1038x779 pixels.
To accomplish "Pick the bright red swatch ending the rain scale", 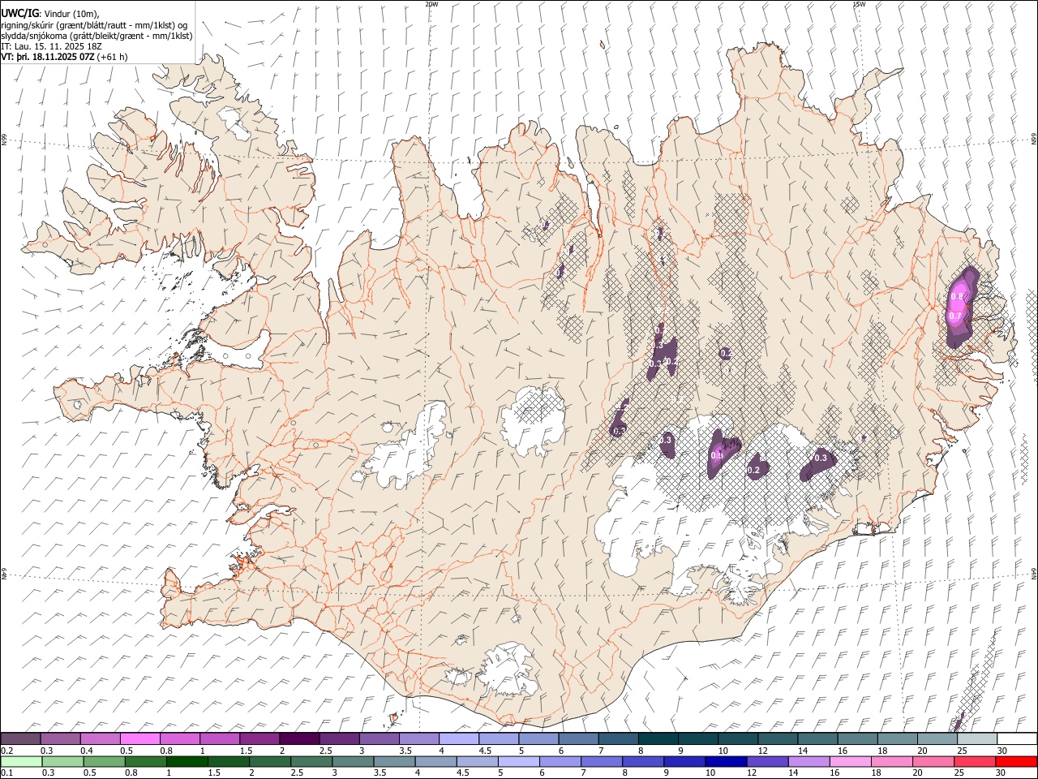I will coord(1017,761).
